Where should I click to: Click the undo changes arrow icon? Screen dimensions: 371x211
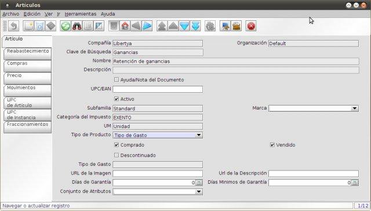pos(13,26)
